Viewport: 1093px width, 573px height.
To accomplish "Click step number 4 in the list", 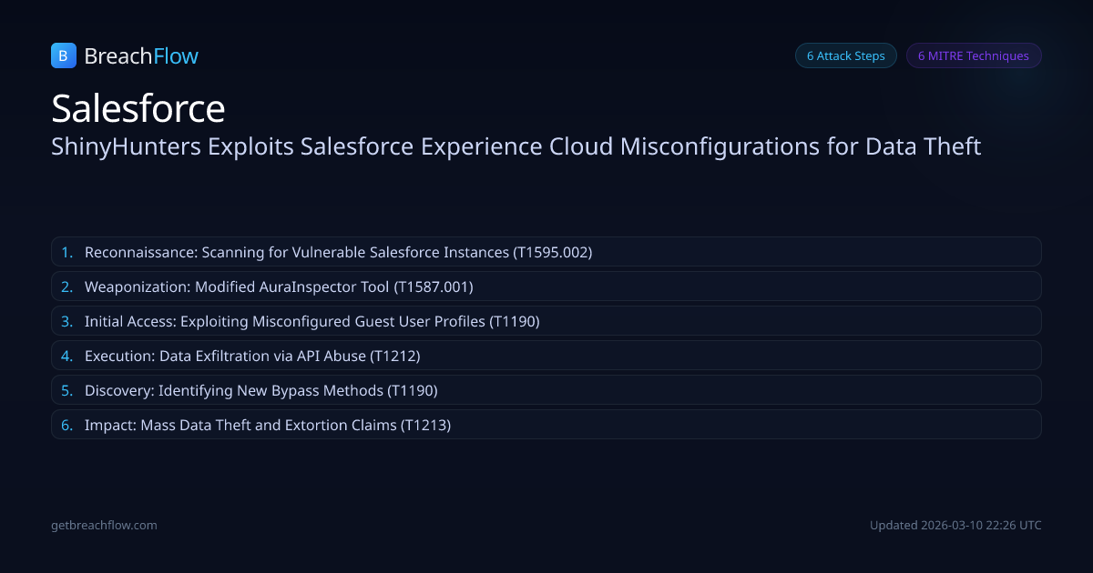I will coord(66,356).
